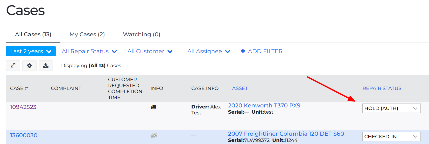429x144 pixels.
Task: Click fleet trucks icon for case 13600030
Action: pyautogui.click(x=154, y=135)
